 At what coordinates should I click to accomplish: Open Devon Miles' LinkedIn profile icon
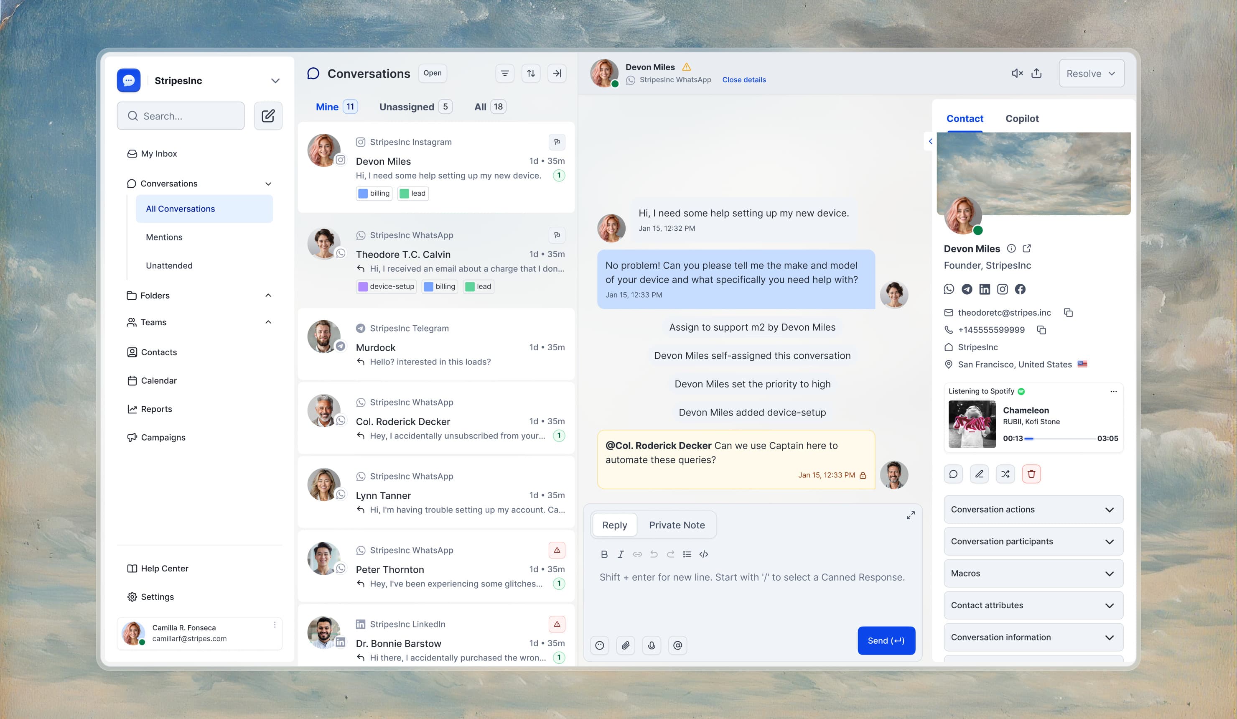click(984, 289)
